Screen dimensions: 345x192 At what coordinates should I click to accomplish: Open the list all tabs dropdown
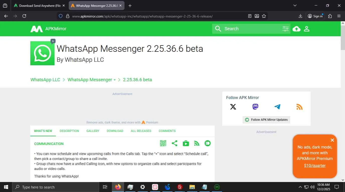(295, 5)
